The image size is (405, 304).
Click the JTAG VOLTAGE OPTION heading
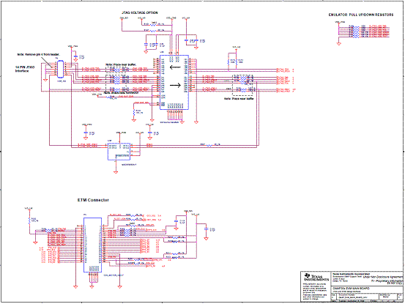[140, 12]
